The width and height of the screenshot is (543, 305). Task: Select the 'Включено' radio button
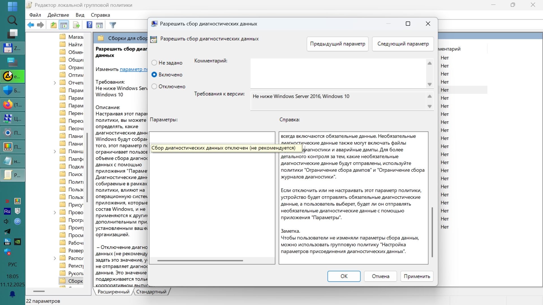pos(154,75)
